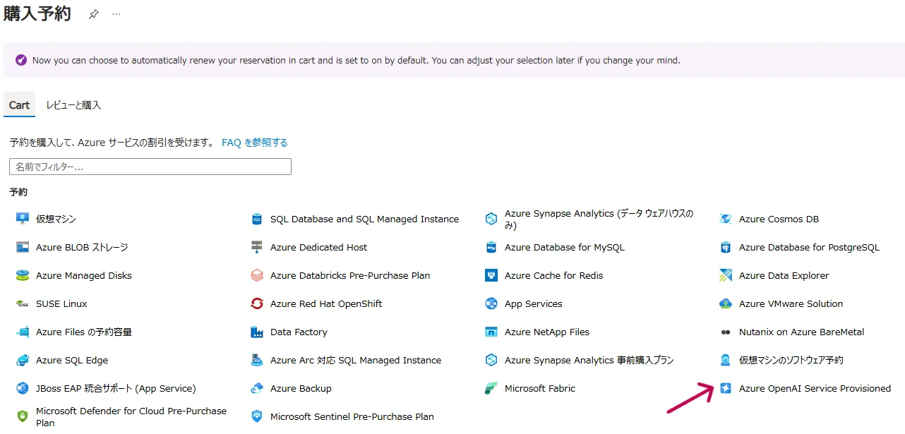Select Azure Backup reservation label

[x=301, y=388]
